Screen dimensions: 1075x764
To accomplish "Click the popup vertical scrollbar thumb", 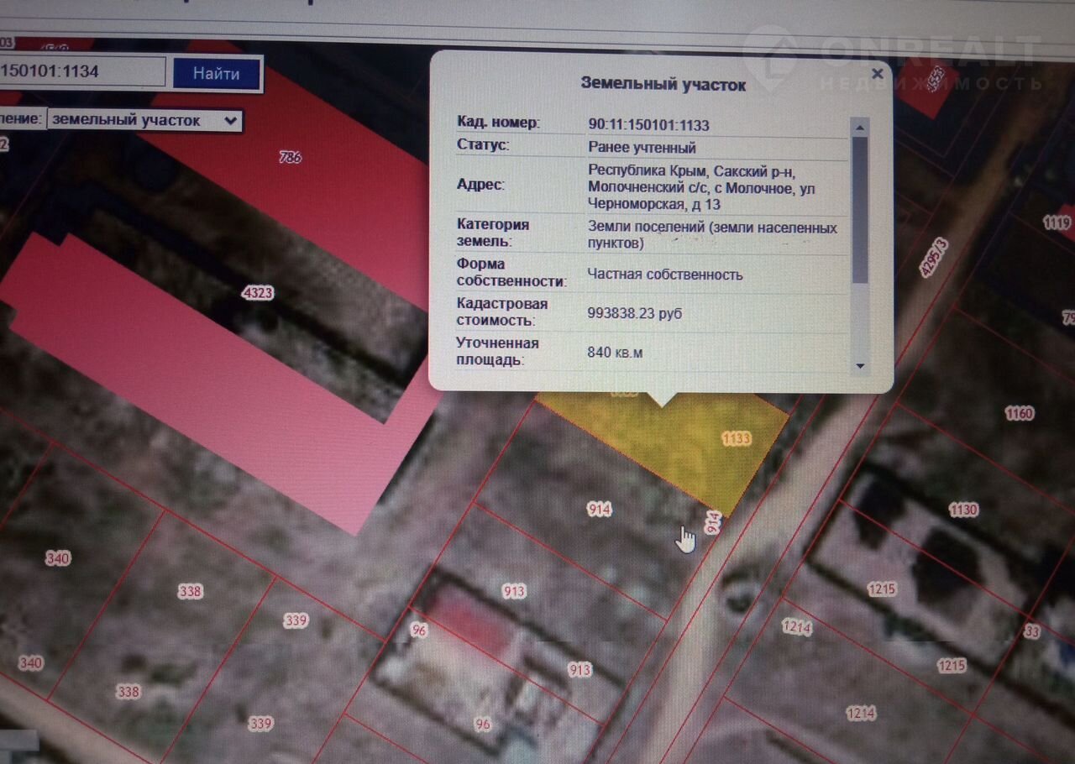I will click(x=859, y=210).
